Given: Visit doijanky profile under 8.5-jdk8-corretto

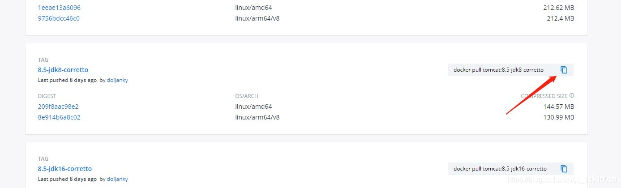Looking at the screenshot, I should point(117,80).
